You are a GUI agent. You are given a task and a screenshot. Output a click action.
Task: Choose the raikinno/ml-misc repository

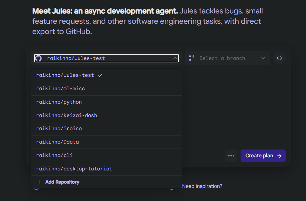pyautogui.click(x=60, y=89)
